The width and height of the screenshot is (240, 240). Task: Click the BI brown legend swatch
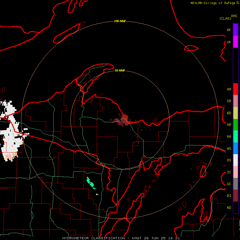click(235, 196)
